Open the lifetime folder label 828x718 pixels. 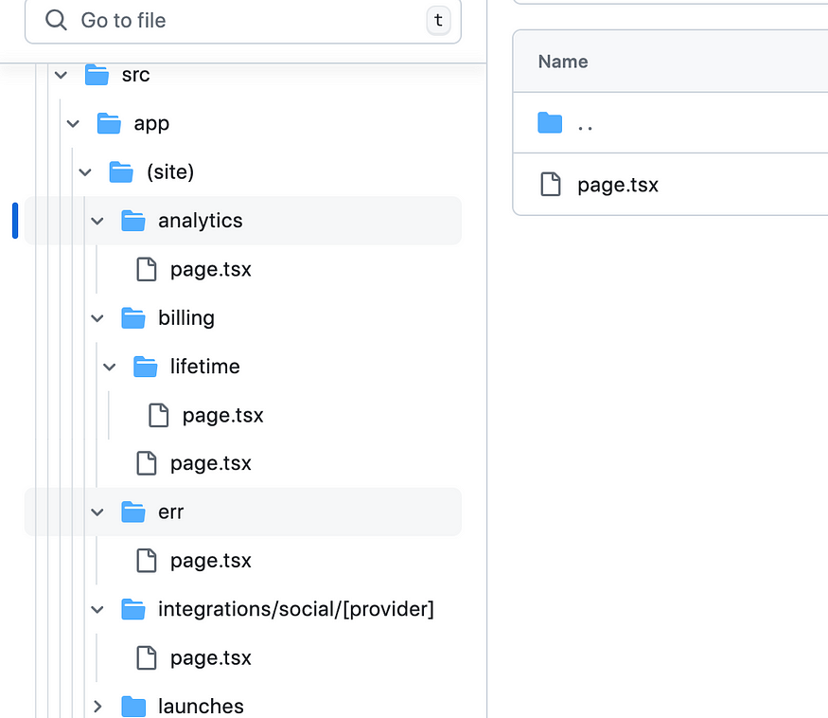coord(205,367)
